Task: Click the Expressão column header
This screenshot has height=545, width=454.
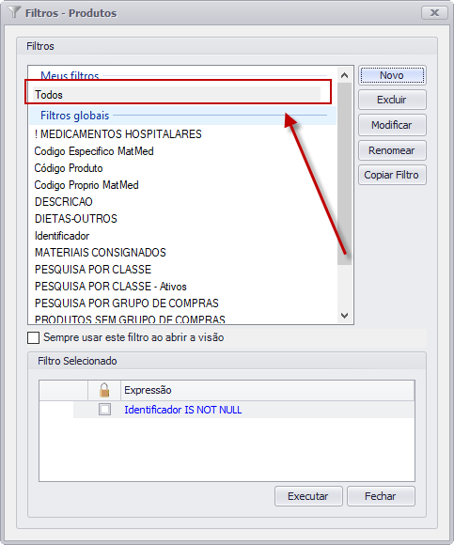Action: coord(267,390)
